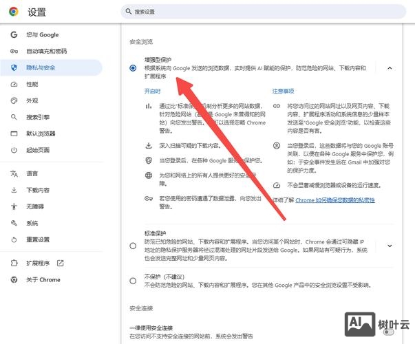Select 增强型保护 radio button
415x344 pixels.
point(133,68)
